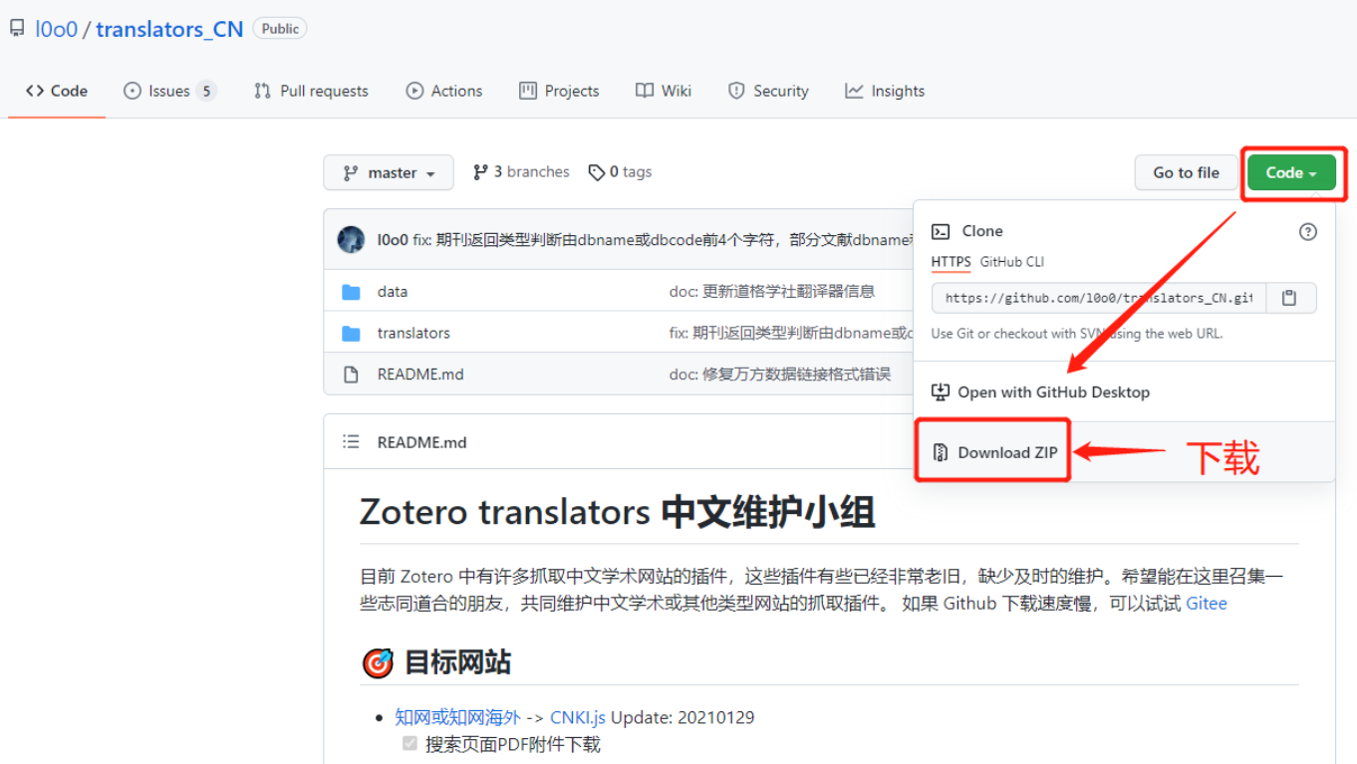Select the HTTPS clone tab
Screen dimensions: 1357x764
(x=951, y=262)
